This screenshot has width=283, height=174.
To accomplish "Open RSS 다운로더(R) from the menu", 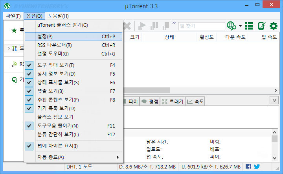I will (74, 45).
